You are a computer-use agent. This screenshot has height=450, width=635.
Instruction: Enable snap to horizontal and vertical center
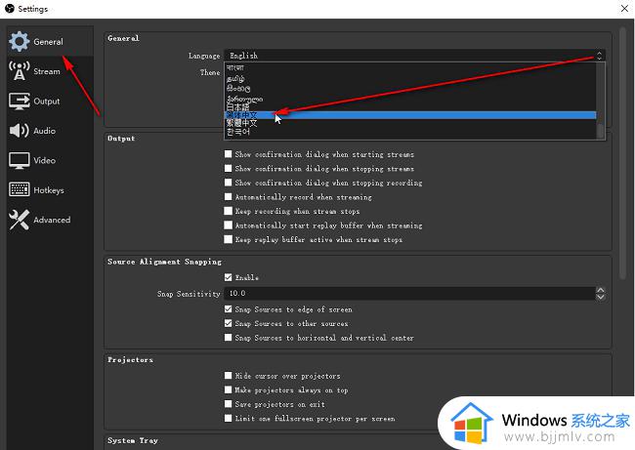click(x=228, y=338)
